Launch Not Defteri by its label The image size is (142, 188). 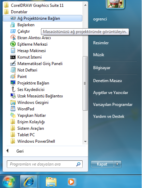[x=27, y=70]
